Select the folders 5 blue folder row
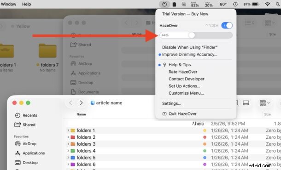This screenshot has height=170, width=281. pyautogui.click(x=174, y=158)
